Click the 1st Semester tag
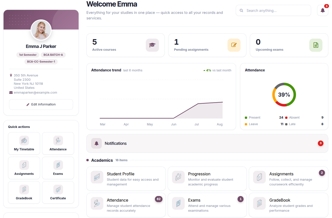332x218 pixels. 28,55
